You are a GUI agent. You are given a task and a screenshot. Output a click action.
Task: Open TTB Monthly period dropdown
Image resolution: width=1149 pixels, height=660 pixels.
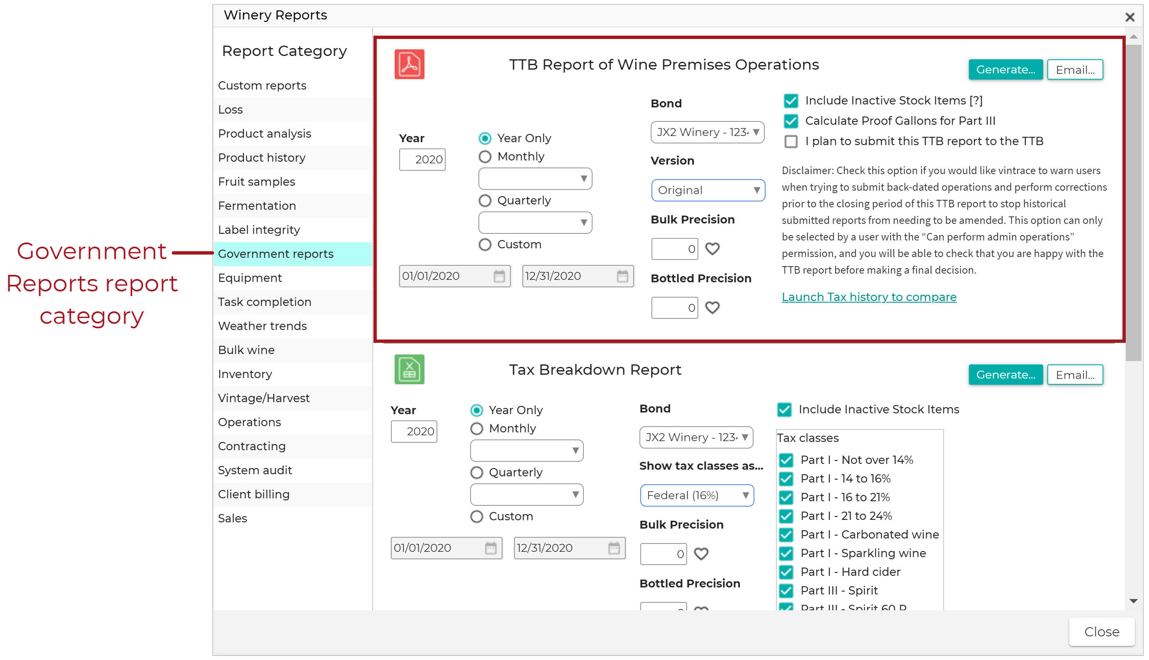pos(535,179)
